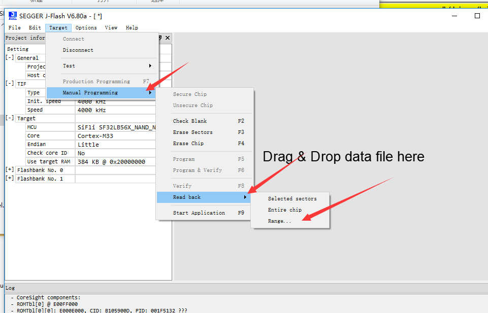488x313 pixels.
Task: Click the Use target RAM label
Action: click(x=49, y=162)
